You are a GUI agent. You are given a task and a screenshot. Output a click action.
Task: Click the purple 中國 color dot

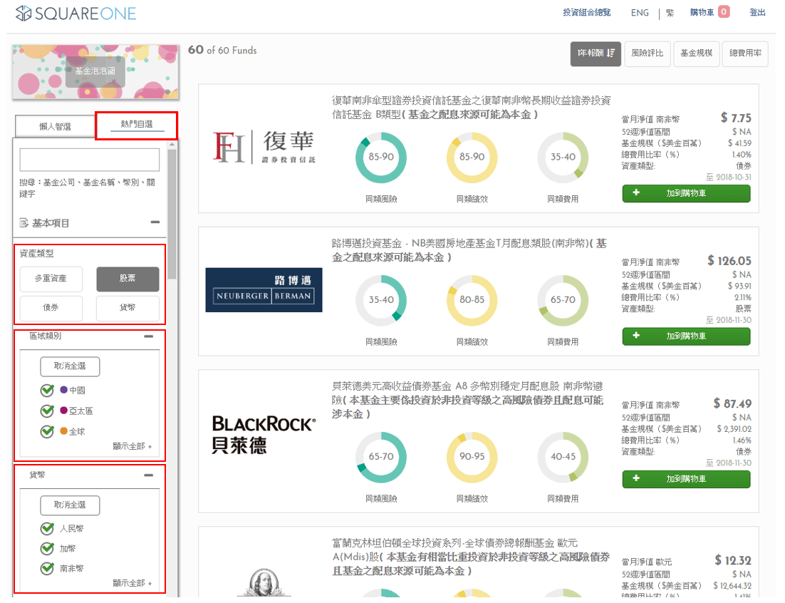click(63, 390)
